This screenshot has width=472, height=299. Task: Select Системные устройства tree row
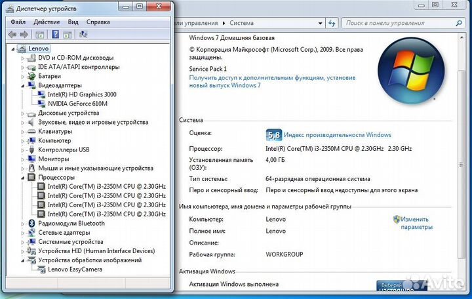[x=70, y=242]
